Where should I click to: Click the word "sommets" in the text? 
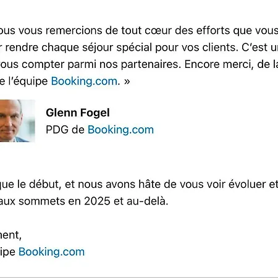pyautogui.click(x=42, y=201)
